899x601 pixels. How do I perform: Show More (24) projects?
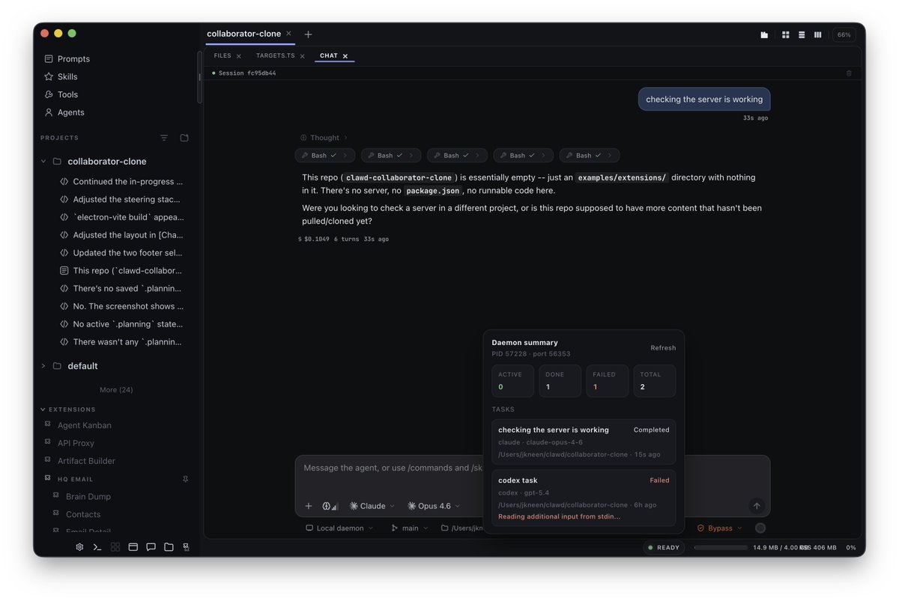[116, 389]
